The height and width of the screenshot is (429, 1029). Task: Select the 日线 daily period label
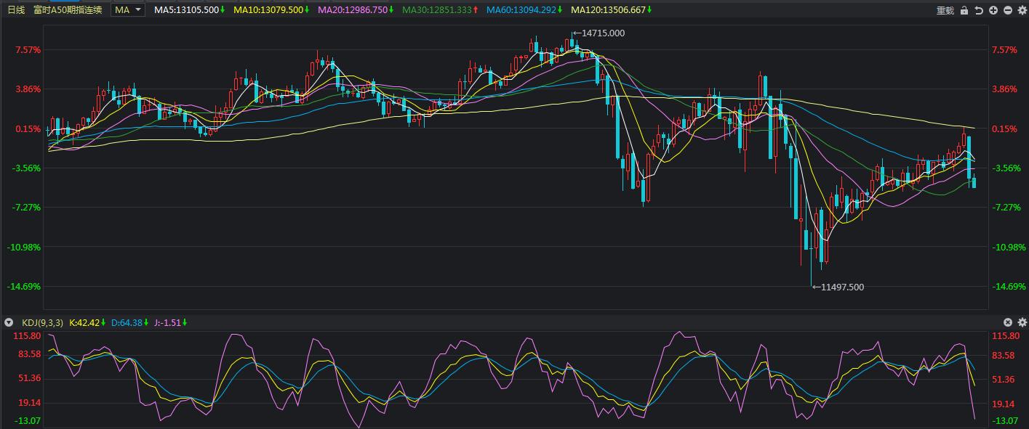(x=16, y=10)
